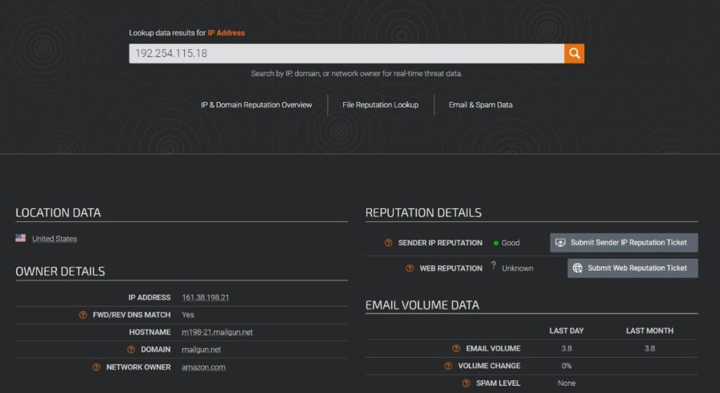This screenshot has width=720, height=393.
Task: Click the EMAIL VOLUME DATA heading
Action: click(422, 305)
